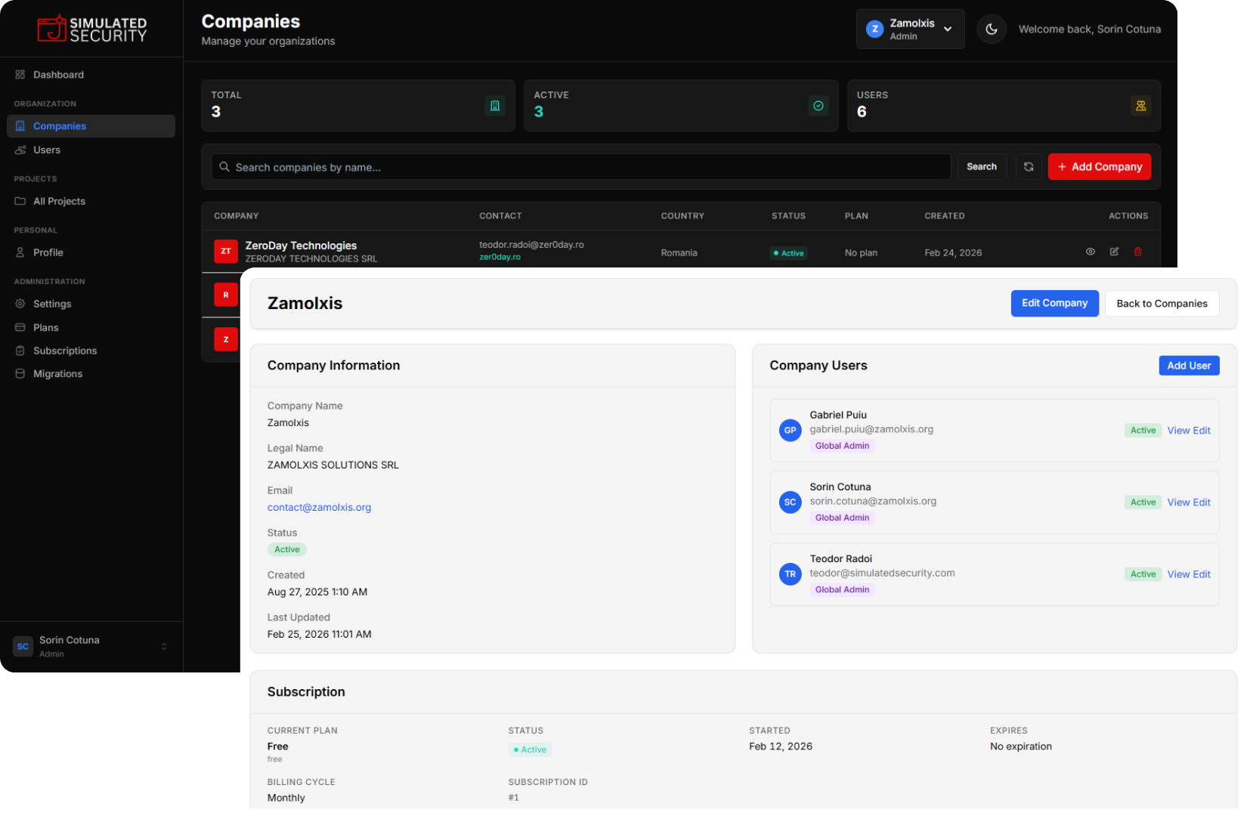Viewport: 1253px width, 816px height.
Task: Open the Zamolxis company switcher dropdown
Action: (910, 29)
